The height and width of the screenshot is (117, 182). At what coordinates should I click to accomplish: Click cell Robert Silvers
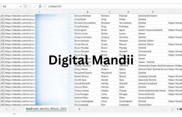pos(87,76)
